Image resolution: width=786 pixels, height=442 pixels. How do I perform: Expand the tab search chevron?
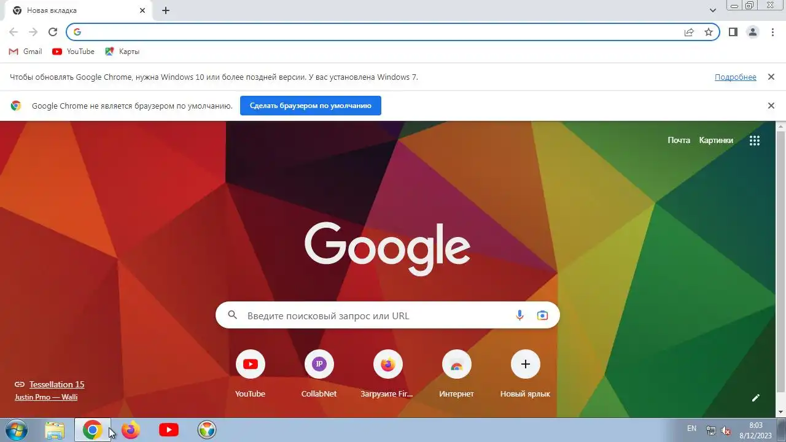click(x=713, y=10)
